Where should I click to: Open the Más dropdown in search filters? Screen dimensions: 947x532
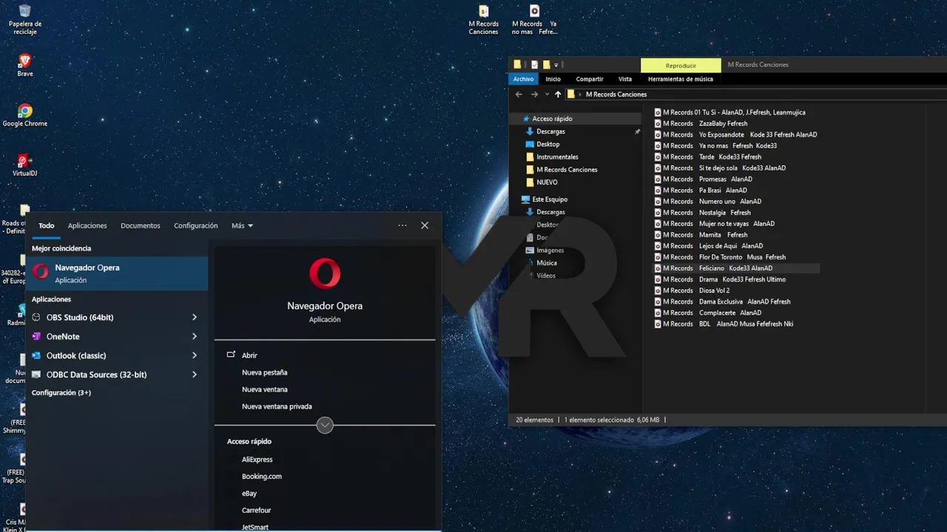coord(242,225)
